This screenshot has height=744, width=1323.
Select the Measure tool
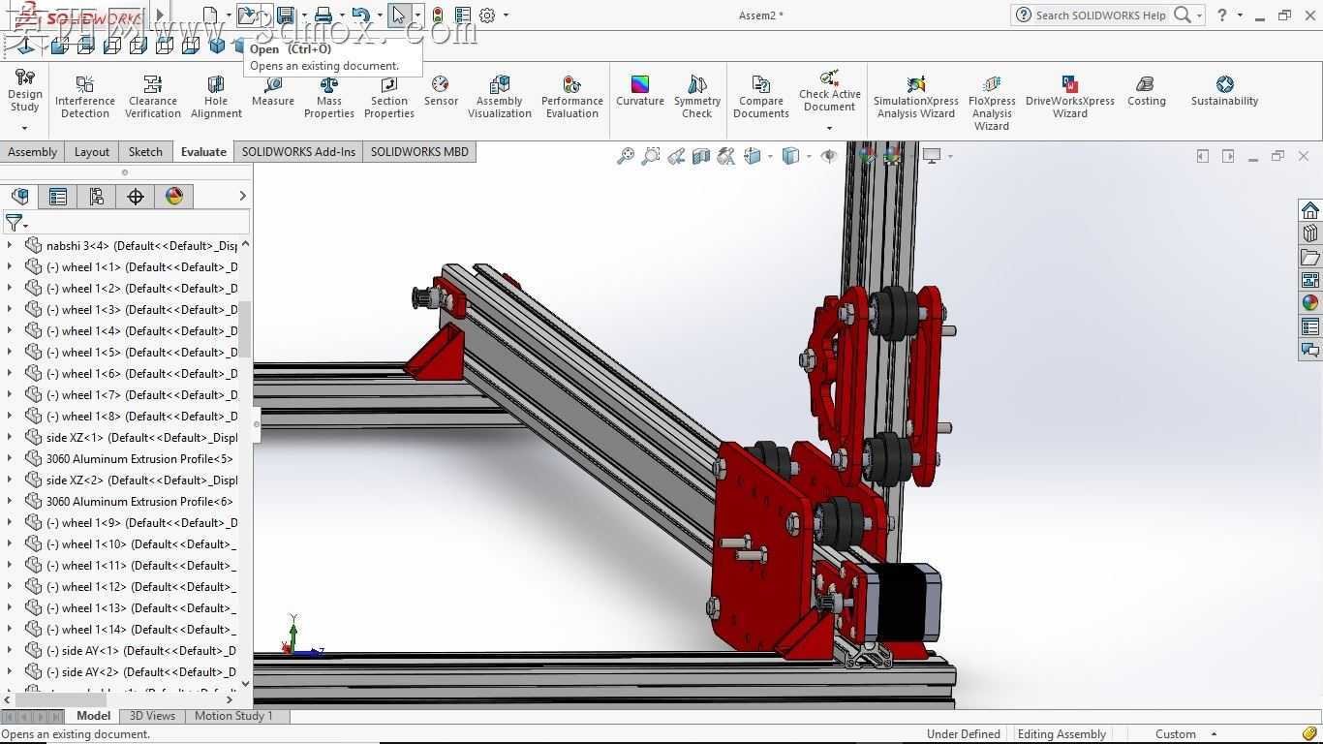(273, 92)
